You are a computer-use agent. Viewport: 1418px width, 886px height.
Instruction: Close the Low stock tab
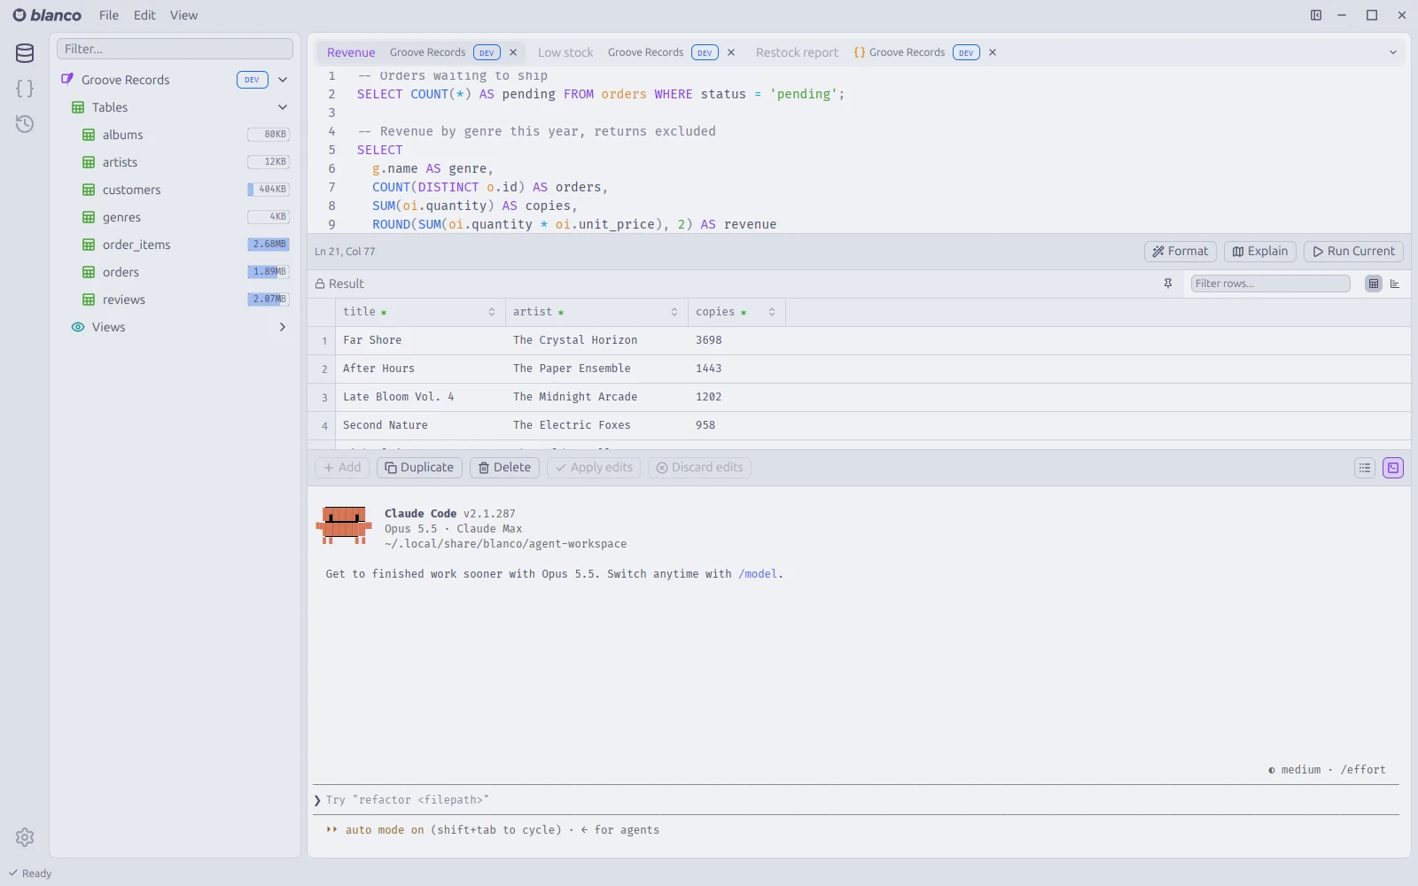click(x=731, y=52)
